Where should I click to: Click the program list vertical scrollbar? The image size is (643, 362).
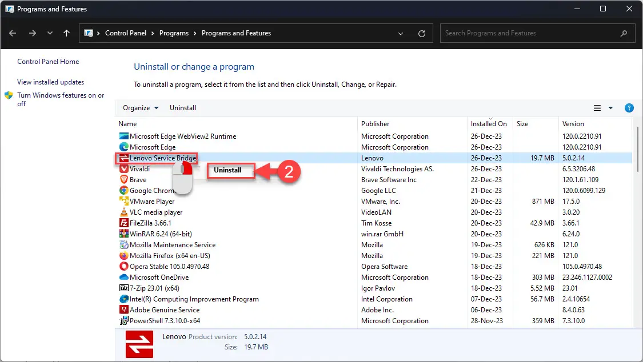(x=638, y=150)
